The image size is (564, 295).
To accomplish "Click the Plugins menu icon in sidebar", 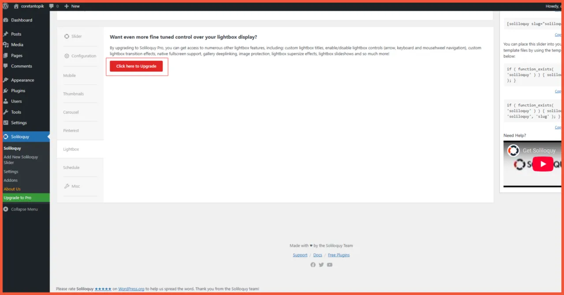I will (6, 91).
